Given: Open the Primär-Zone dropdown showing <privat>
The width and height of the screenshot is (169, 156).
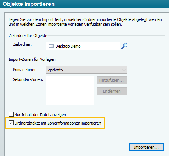Looking at the screenshot, I should pyautogui.click(x=87, y=70).
